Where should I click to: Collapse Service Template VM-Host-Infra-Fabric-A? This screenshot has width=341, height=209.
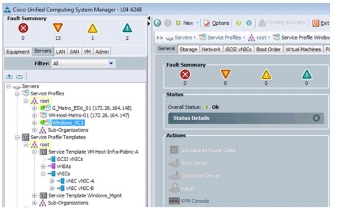[34, 152]
